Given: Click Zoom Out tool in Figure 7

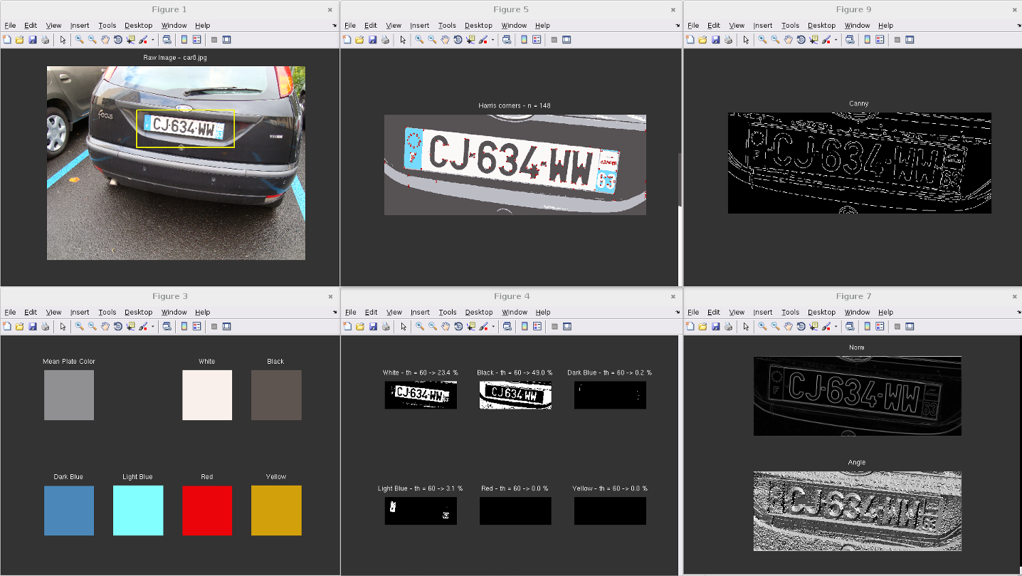Looking at the screenshot, I should coord(775,327).
